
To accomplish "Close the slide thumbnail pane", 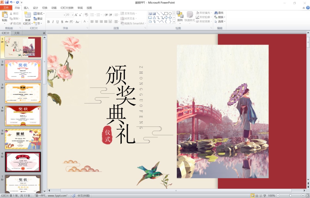I will tap(44, 33).
